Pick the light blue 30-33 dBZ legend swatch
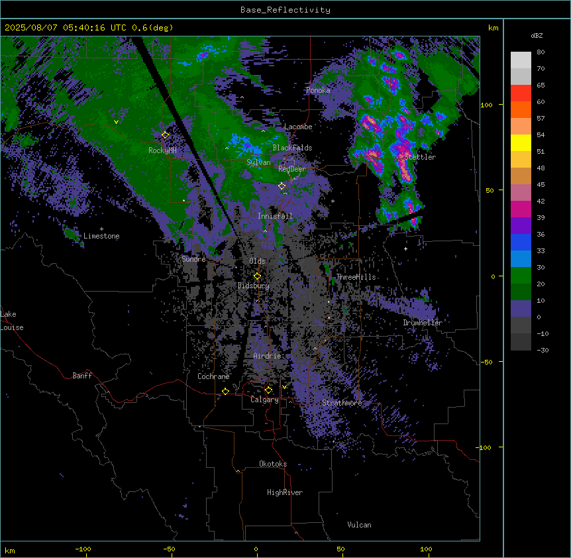This screenshot has height=558, width=571. [521, 259]
